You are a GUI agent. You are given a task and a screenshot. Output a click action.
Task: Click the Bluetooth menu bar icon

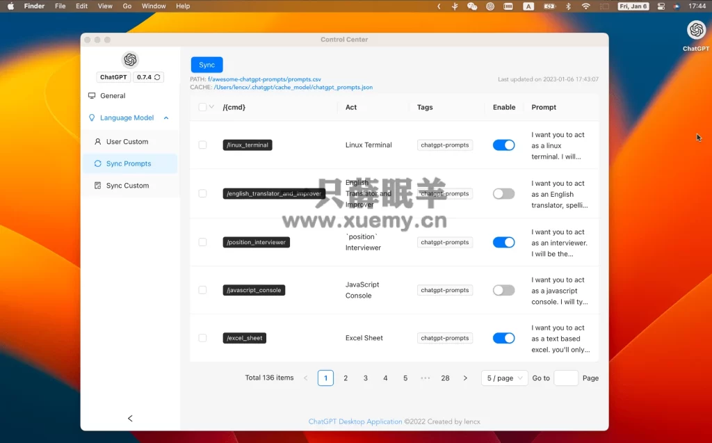pos(568,6)
